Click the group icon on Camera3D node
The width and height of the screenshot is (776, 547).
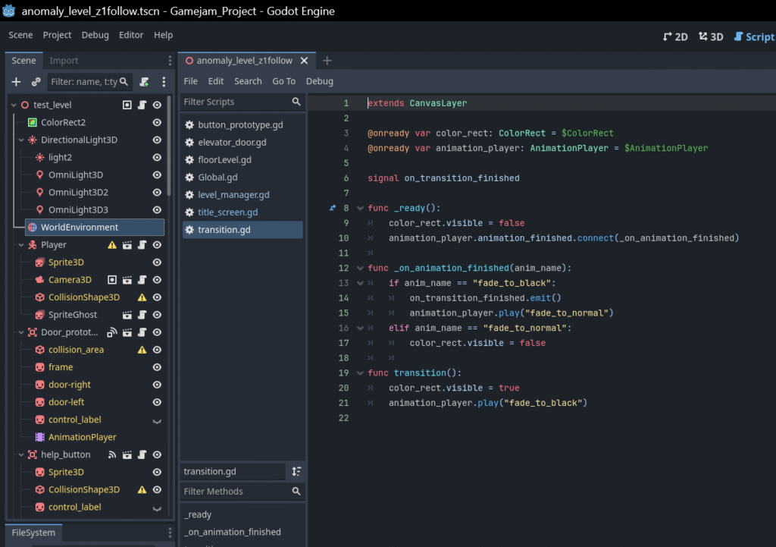(x=112, y=280)
